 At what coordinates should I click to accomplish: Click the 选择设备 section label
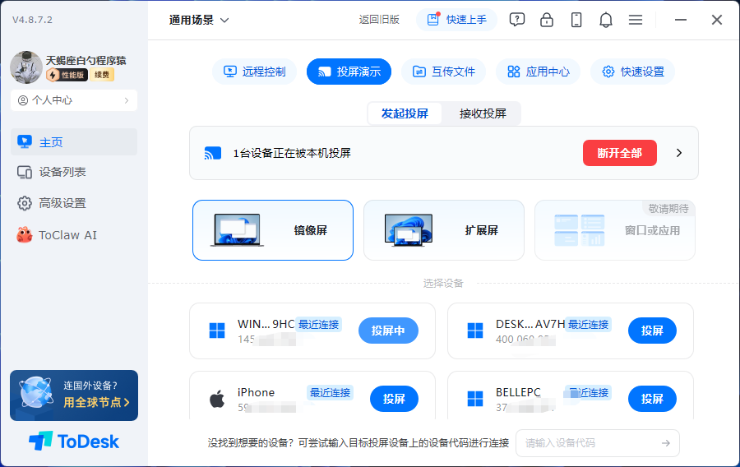point(443,284)
